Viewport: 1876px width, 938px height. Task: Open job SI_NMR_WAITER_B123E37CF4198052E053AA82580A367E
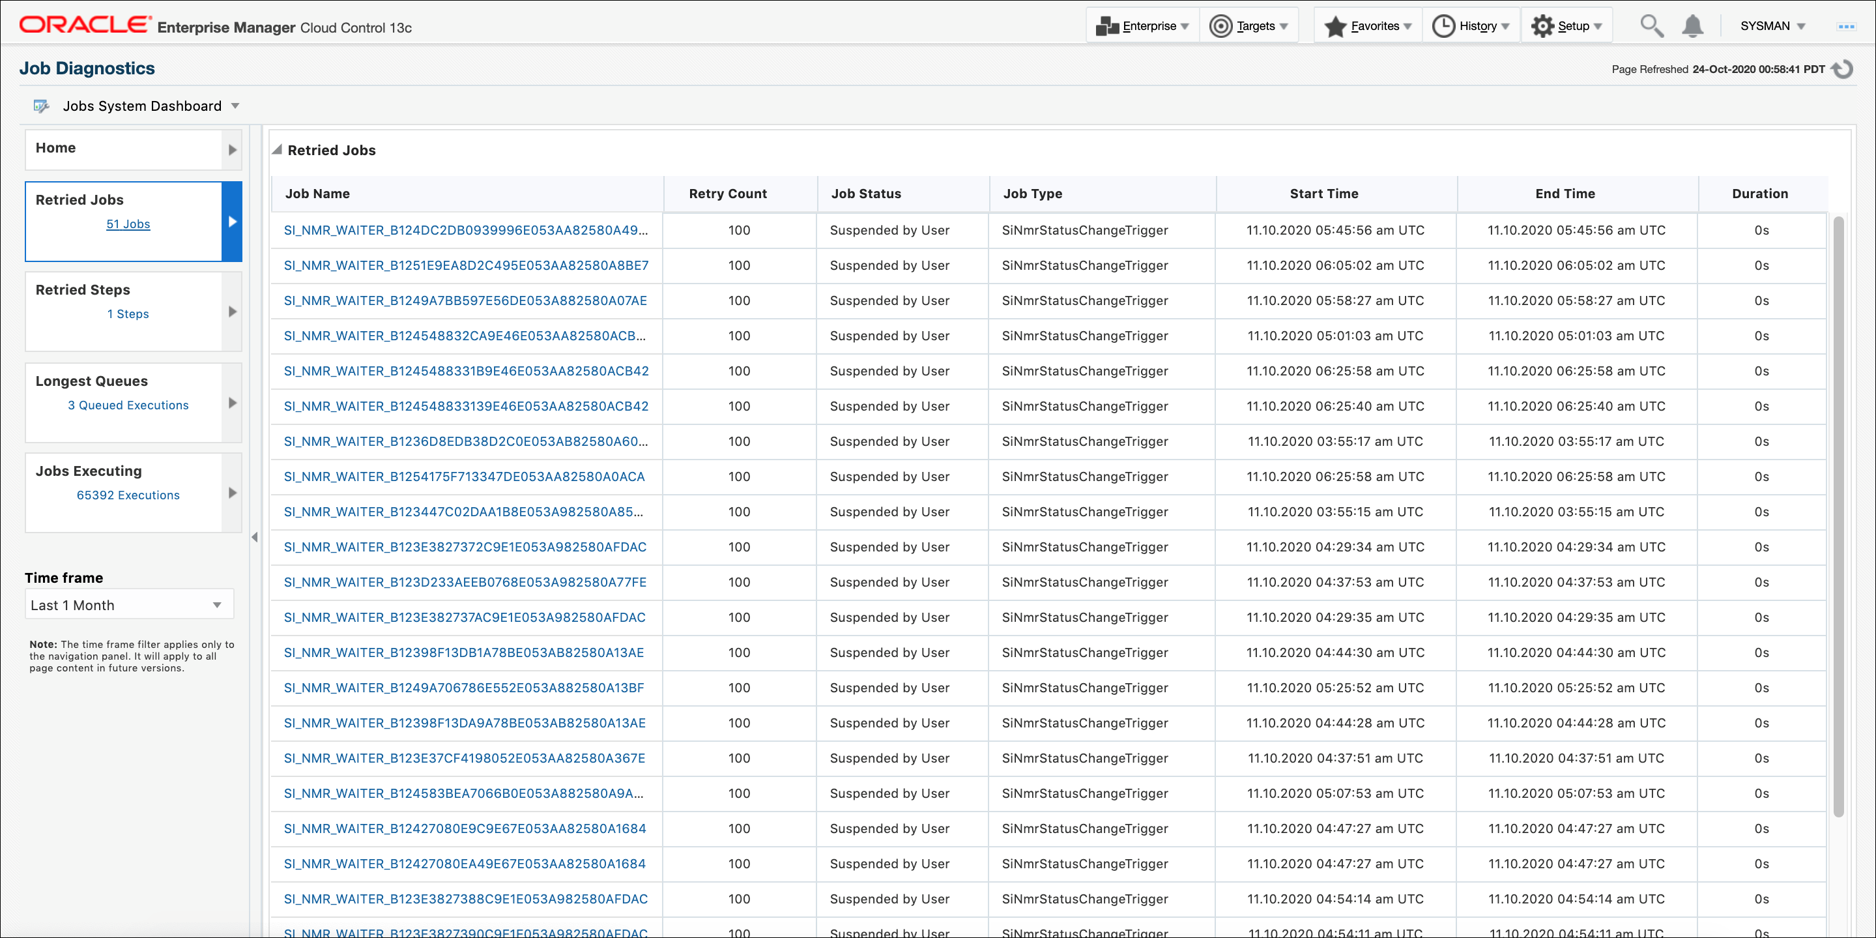[464, 758]
